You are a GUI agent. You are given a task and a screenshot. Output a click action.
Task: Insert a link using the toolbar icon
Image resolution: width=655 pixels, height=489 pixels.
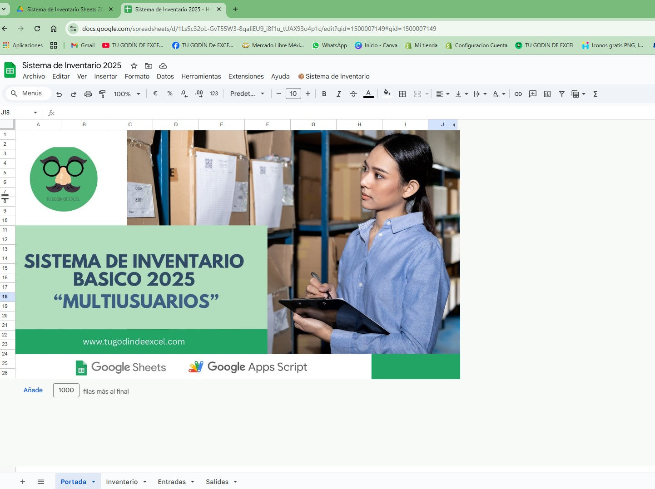(518, 94)
